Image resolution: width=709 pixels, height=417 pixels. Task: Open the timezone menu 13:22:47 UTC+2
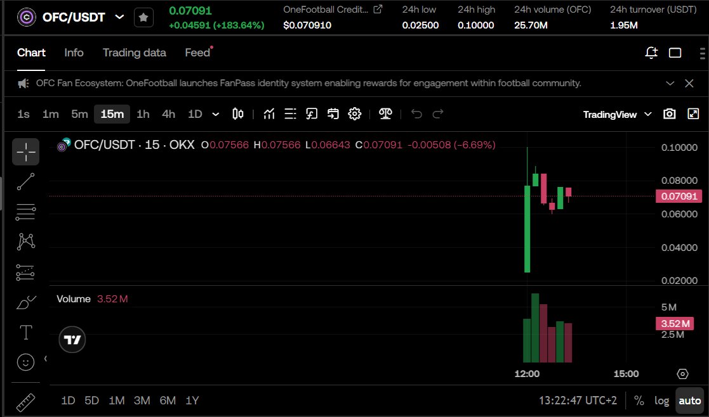578,401
